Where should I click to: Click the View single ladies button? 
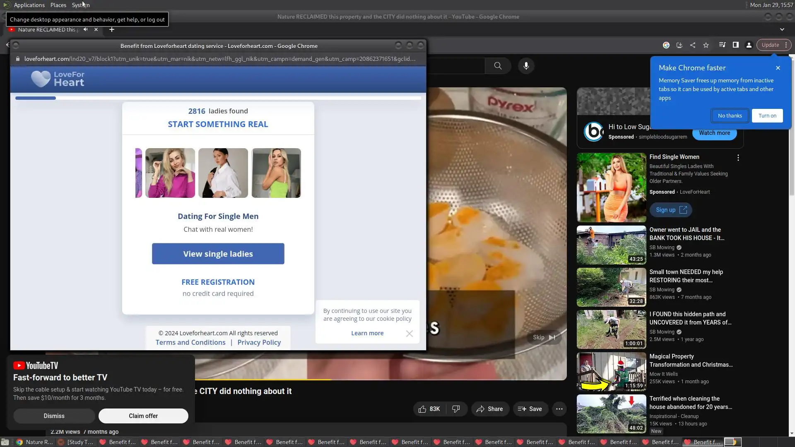click(x=218, y=254)
